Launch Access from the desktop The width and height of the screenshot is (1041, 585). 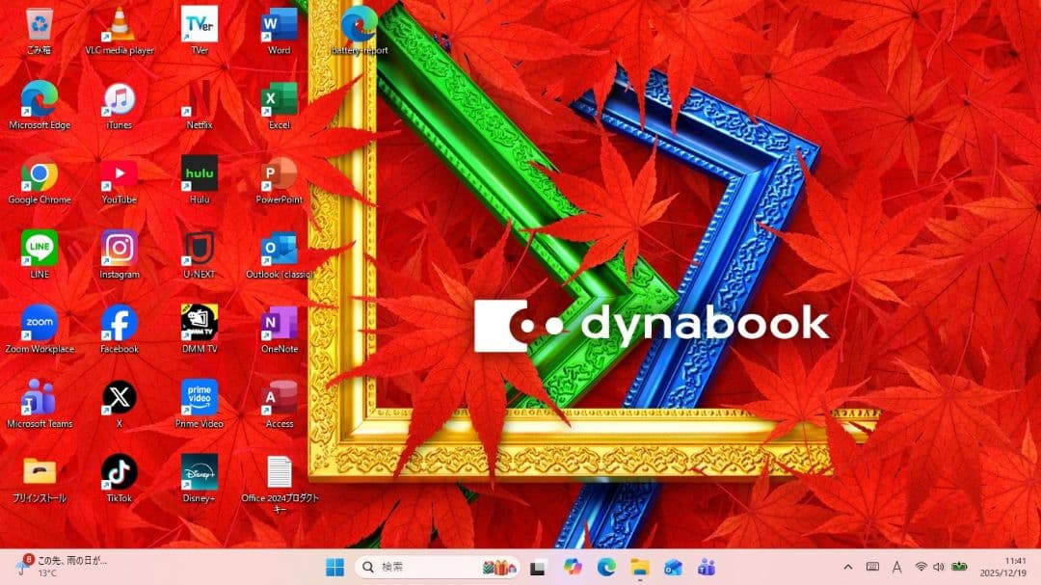point(279,404)
